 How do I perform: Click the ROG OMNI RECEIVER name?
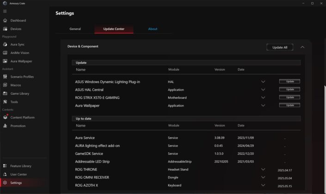92,177
